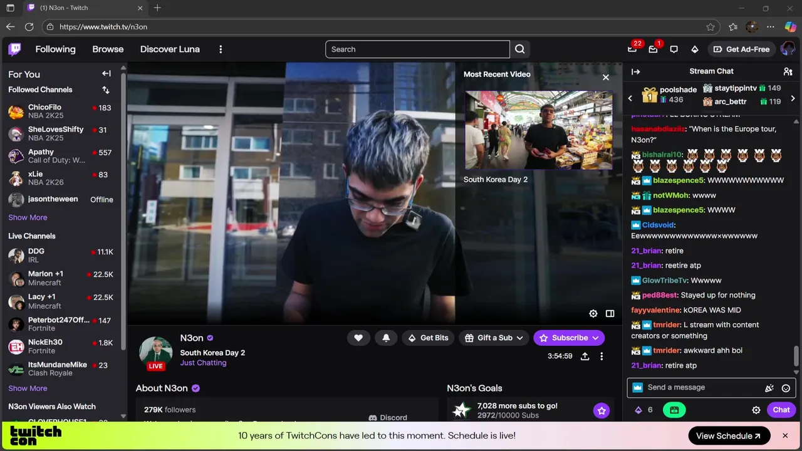Open the emote picker smiley icon
This screenshot has height=451, width=802.
(x=786, y=388)
